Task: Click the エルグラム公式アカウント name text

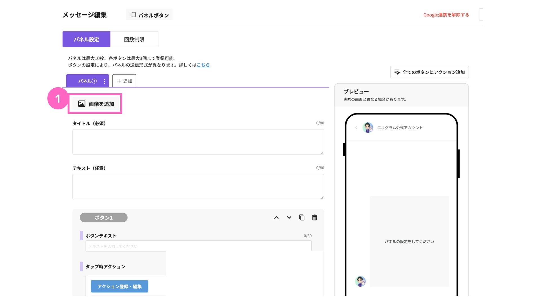Action: coord(400,128)
